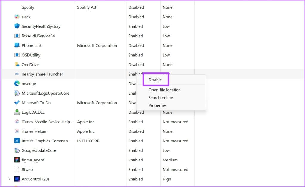Select Open file location menu option

[x=164, y=90]
